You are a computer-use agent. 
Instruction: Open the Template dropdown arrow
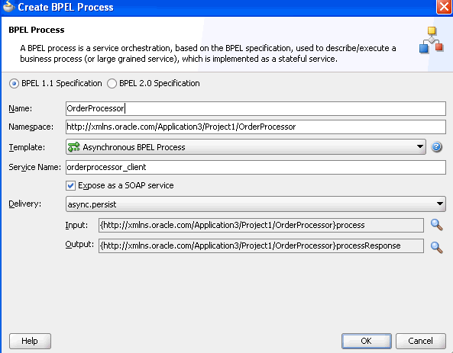coord(420,147)
